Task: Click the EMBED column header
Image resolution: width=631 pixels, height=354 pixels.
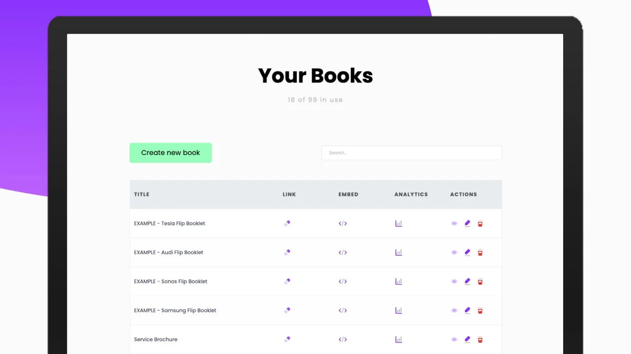Action: coord(348,194)
